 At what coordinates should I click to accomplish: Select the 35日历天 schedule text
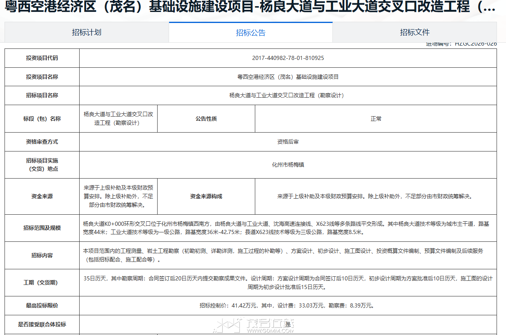(288, 283)
